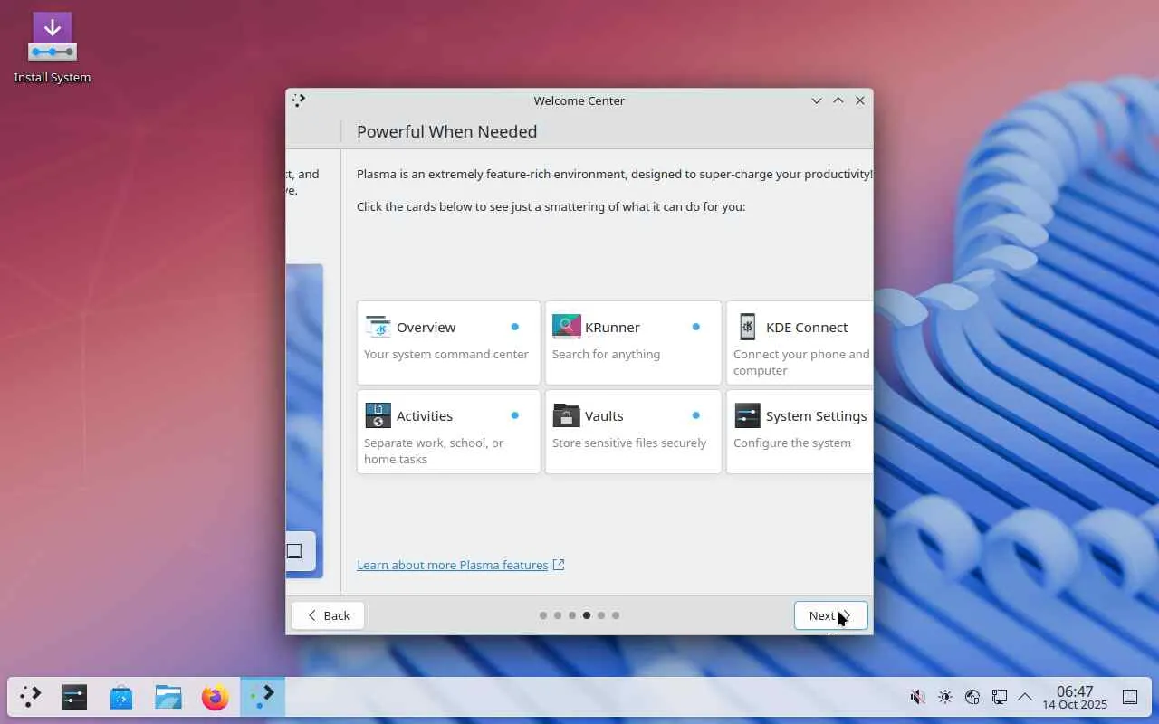Open the Vaults card
The width and height of the screenshot is (1159, 724).
tap(633, 432)
